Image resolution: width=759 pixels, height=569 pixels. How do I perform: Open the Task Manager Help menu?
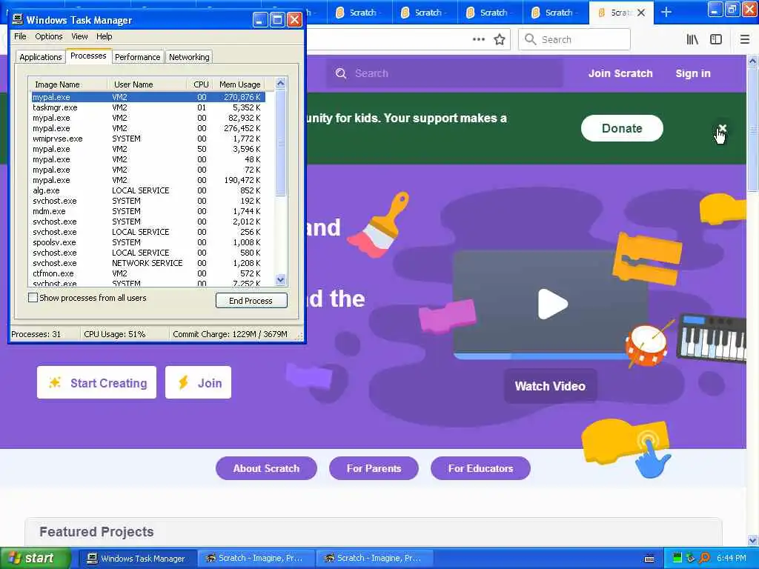[104, 36]
